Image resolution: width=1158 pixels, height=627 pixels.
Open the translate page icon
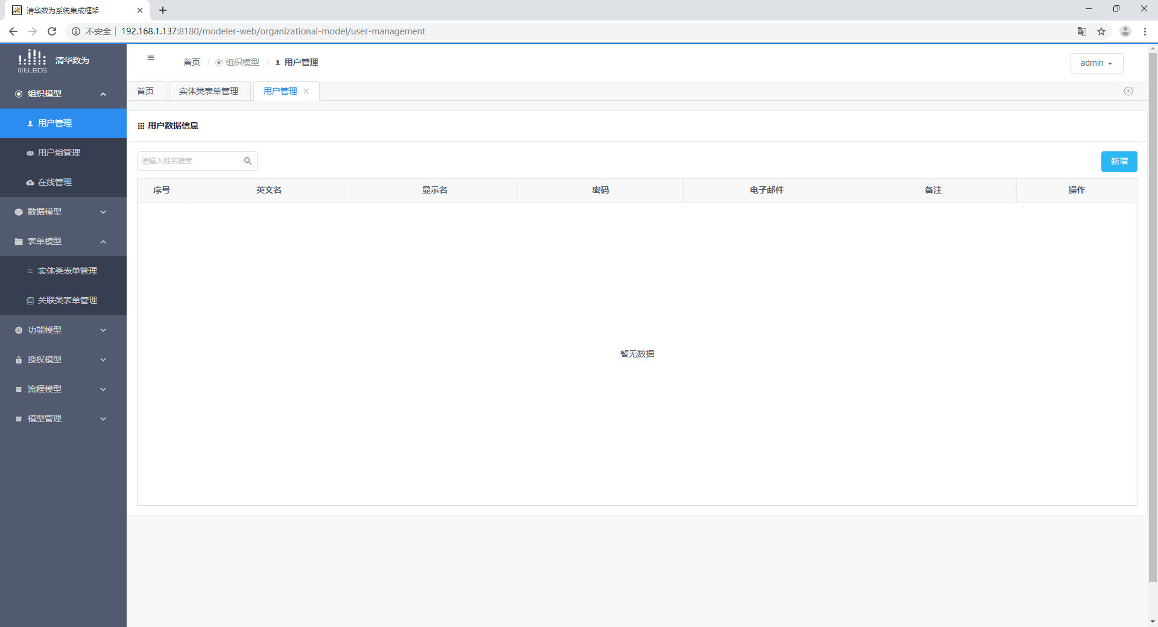(x=1082, y=31)
